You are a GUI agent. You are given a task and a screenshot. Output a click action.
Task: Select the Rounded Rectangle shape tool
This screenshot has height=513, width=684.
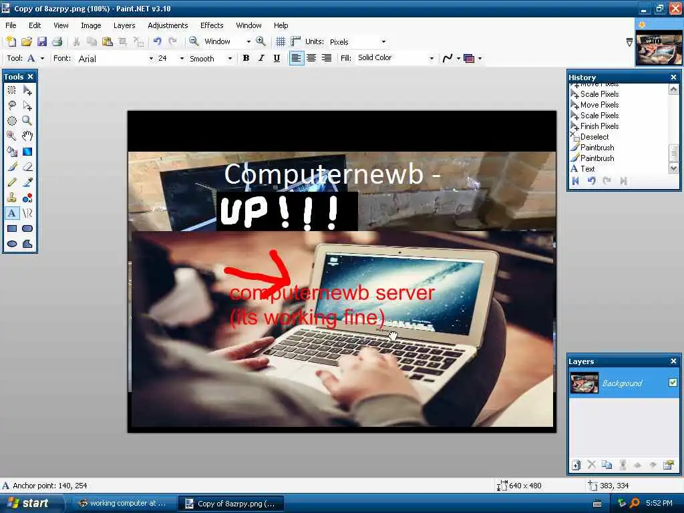pyautogui.click(x=27, y=228)
